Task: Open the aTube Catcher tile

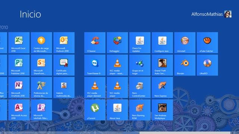Action: tap(207, 43)
